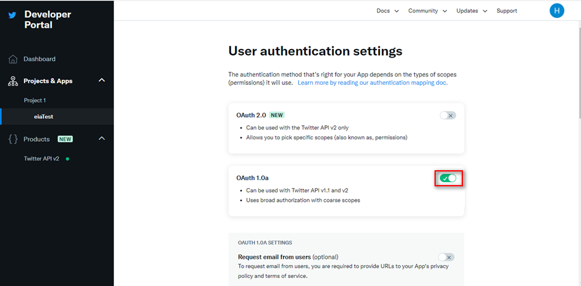
Task: Go to Dashboard
Action: (x=40, y=59)
